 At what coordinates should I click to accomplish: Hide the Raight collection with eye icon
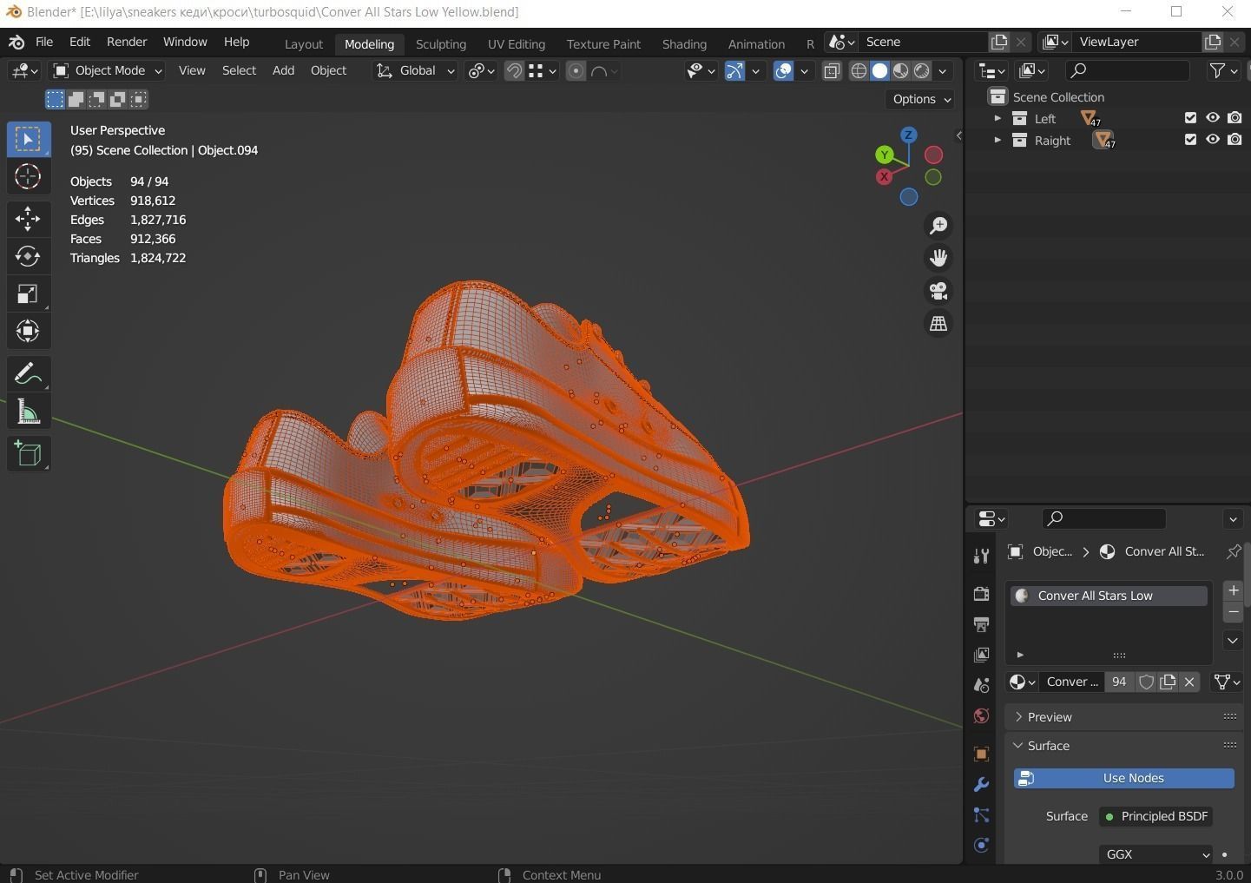(x=1213, y=140)
